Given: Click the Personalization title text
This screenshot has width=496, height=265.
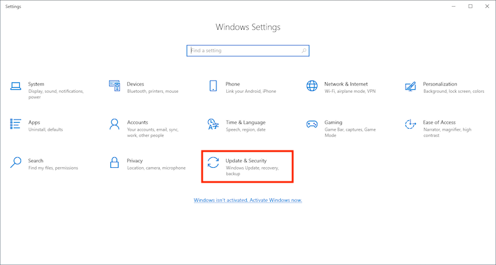Looking at the screenshot, I should point(440,84).
